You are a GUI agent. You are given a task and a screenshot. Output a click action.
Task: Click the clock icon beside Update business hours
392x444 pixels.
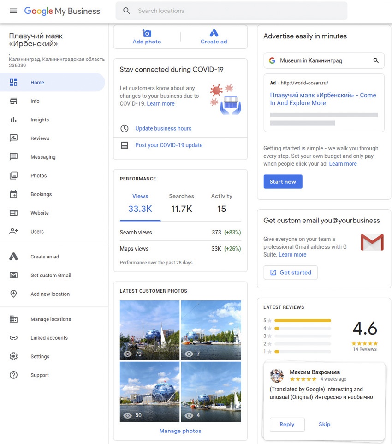point(124,128)
